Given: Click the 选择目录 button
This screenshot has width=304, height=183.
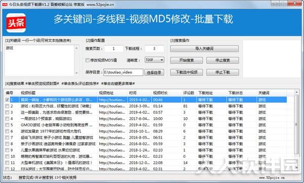Looking at the screenshot, I should click(154, 72).
